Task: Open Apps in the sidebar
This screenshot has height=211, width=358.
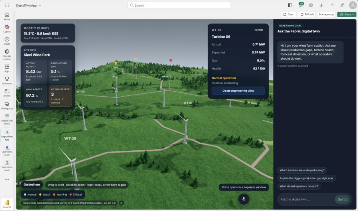Action: pos(7,68)
